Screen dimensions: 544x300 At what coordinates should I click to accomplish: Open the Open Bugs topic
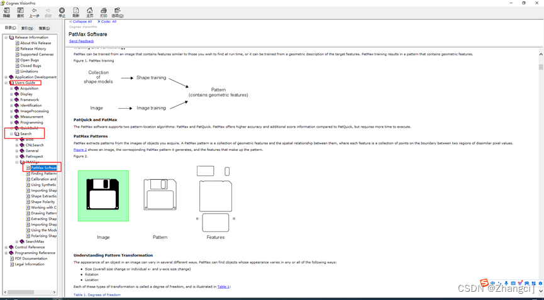pos(30,60)
